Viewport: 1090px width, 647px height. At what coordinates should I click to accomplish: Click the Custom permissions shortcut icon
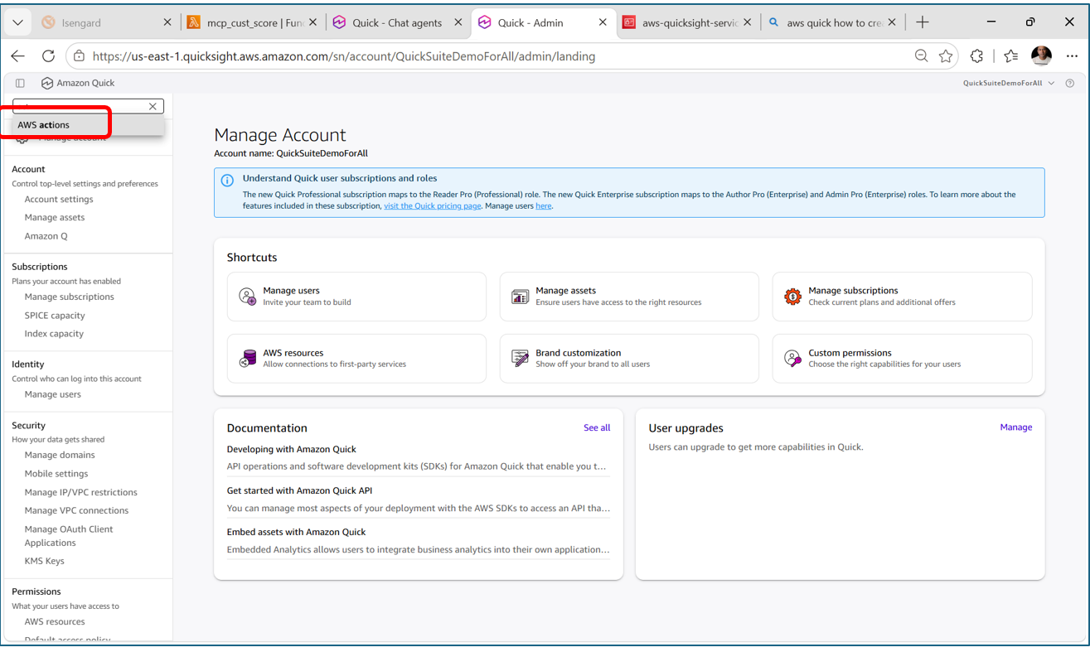point(792,359)
